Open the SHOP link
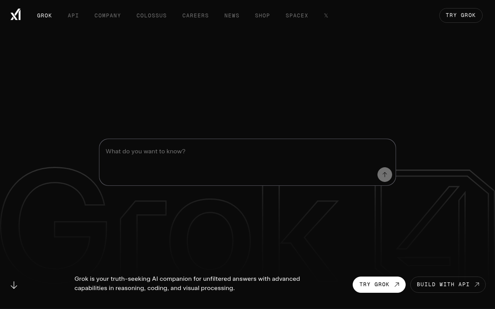Image resolution: width=495 pixels, height=309 pixels. point(262,15)
